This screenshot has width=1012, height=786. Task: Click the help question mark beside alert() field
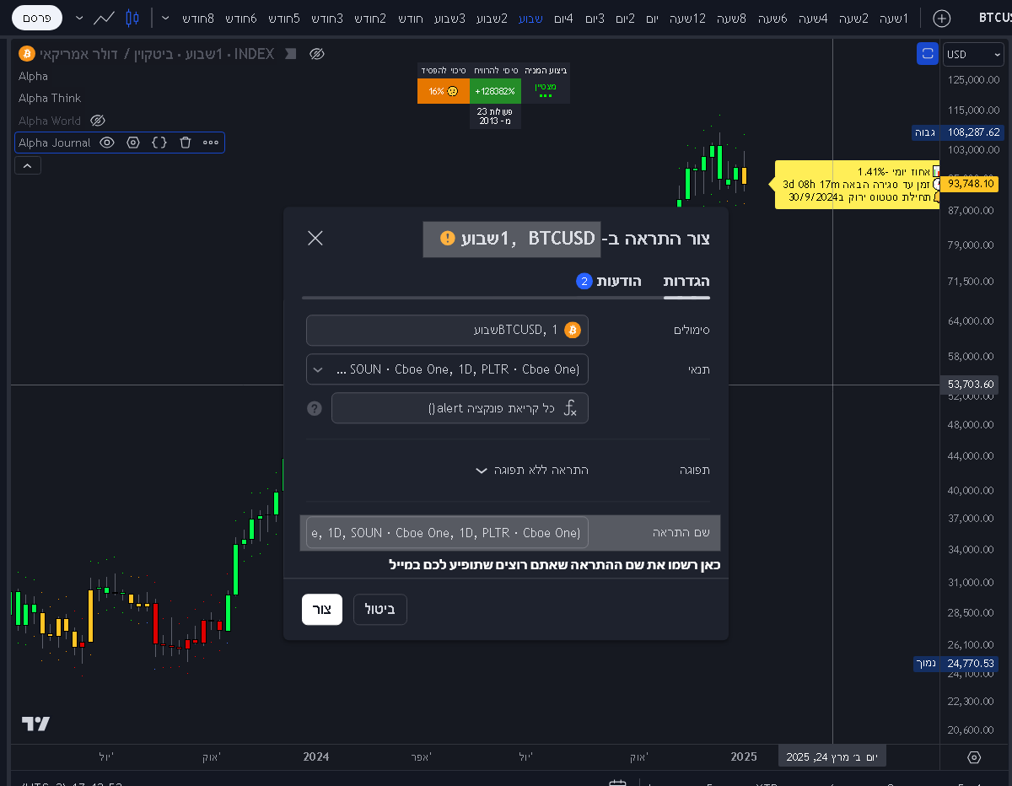click(315, 408)
